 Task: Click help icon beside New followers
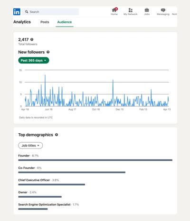click(x=48, y=52)
